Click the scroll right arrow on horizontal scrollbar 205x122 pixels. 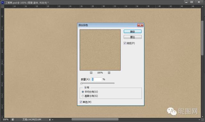199,119
